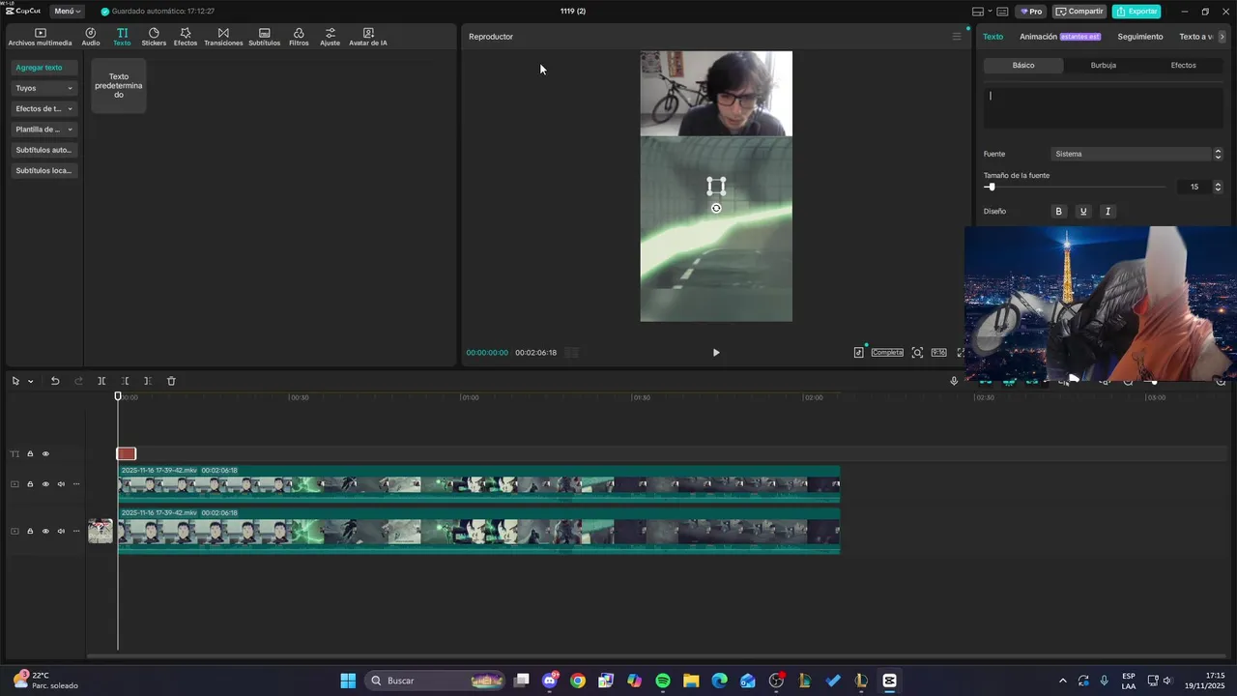Click the text content input box
Image resolution: width=1237 pixels, height=696 pixels.
1104,106
